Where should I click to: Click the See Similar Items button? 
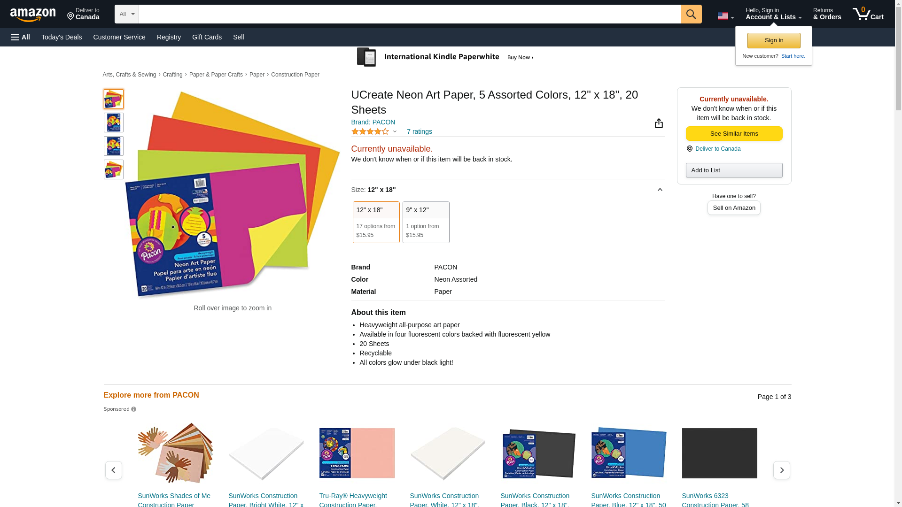[x=734, y=134]
